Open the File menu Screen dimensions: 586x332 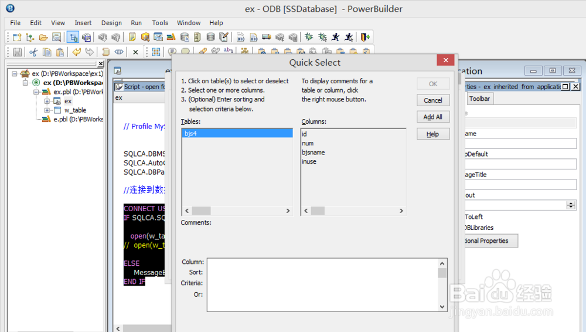pos(15,23)
